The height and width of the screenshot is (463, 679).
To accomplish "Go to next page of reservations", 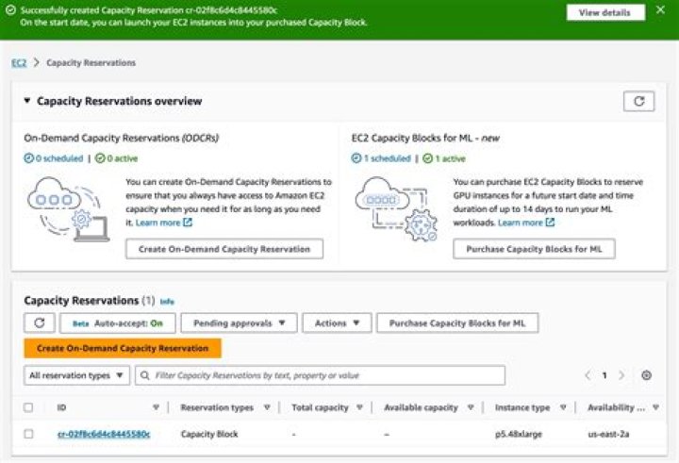I will [x=621, y=375].
